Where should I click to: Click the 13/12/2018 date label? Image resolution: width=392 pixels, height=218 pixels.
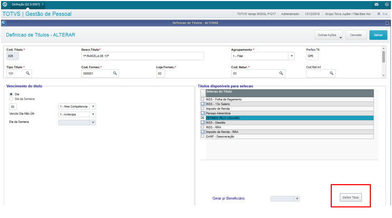tap(312, 14)
